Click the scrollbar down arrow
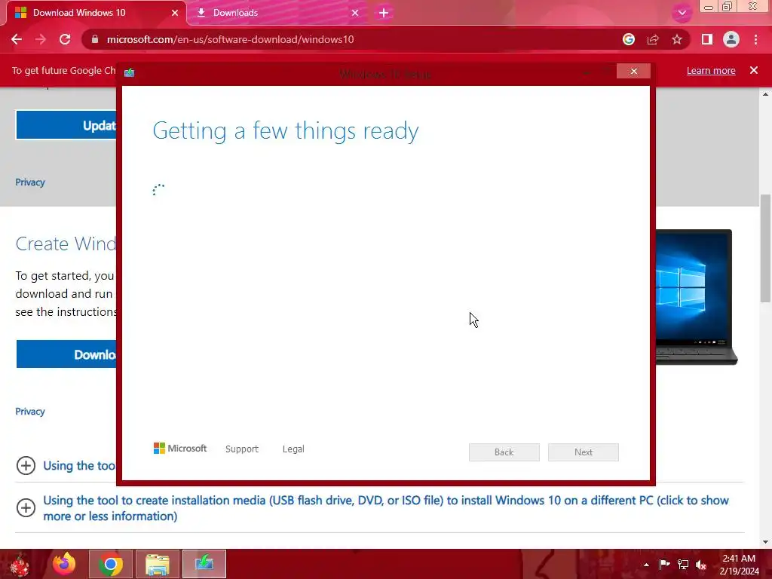Image resolution: width=772 pixels, height=579 pixels. 765,542
